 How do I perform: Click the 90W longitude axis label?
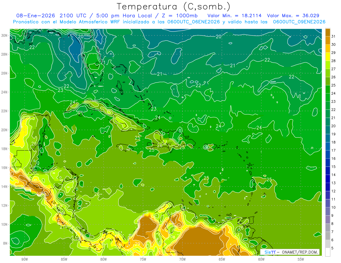25,259
